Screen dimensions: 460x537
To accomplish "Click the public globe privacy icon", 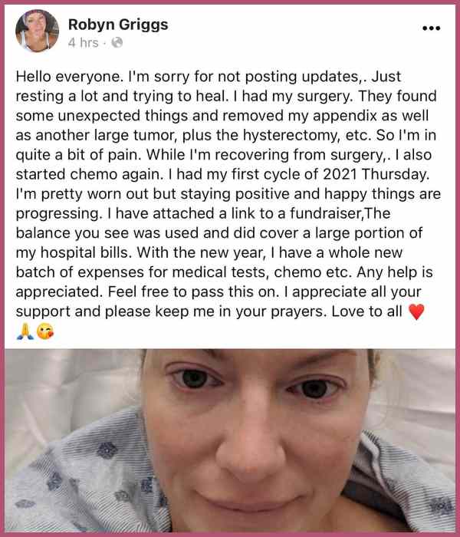I will [x=117, y=42].
